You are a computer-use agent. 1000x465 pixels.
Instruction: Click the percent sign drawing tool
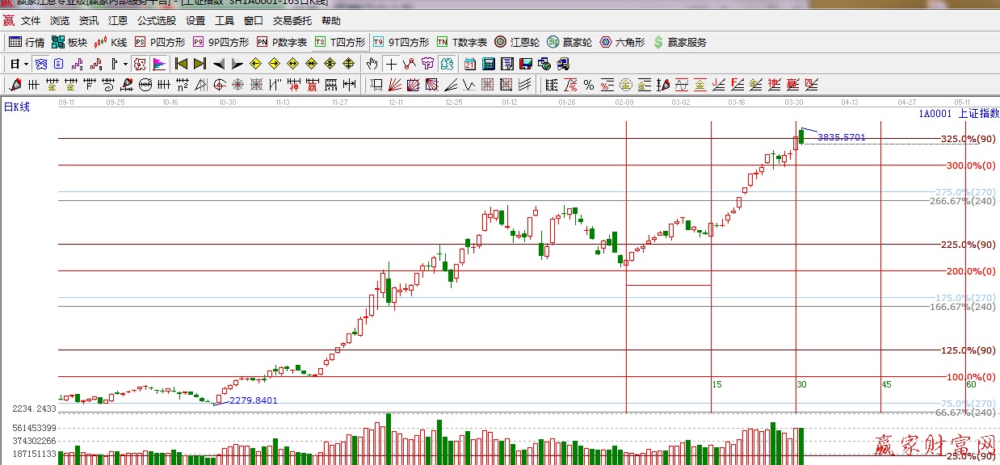point(588,85)
